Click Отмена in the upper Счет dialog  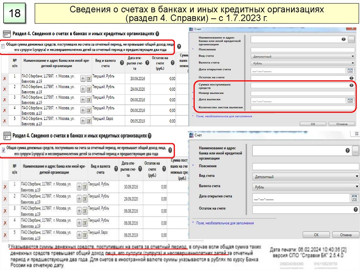[342, 124]
